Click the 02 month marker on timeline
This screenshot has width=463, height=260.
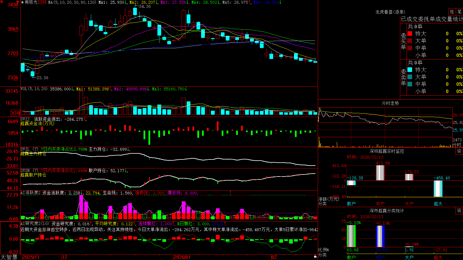[x=274, y=257]
